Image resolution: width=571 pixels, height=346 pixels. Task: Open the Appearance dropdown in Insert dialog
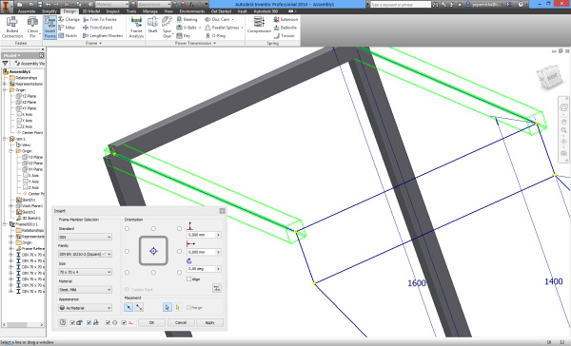(x=86, y=308)
